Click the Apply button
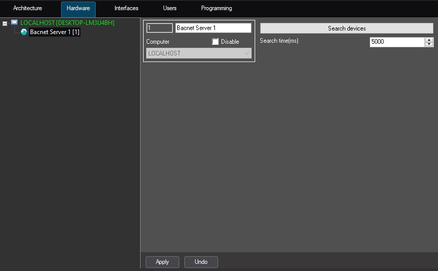The width and height of the screenshot is (438, 271). (162, 262)
